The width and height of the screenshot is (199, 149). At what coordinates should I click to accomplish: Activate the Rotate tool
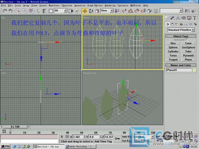coord(91,11)
